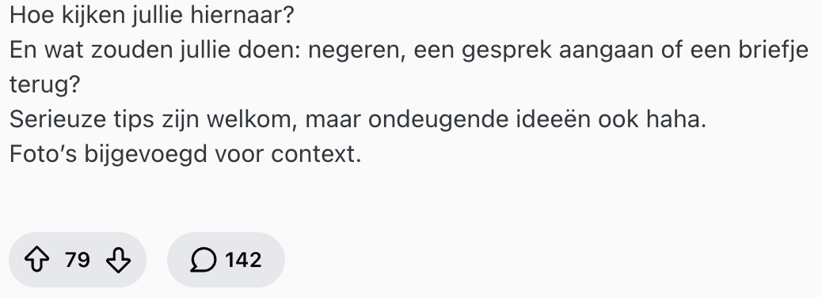Downvote the post with the down arrow
This screenshot has width=822, height=297.
119,260
